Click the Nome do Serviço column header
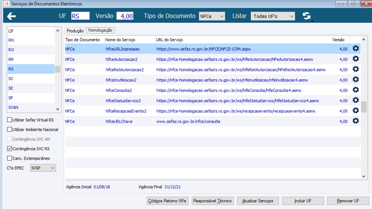The image size is (372, 209). 129,40
